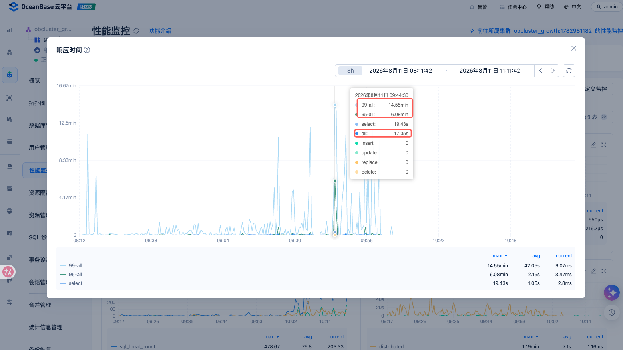Click the 09:44:30 peak marker on chart

click(x=335, y=105)
